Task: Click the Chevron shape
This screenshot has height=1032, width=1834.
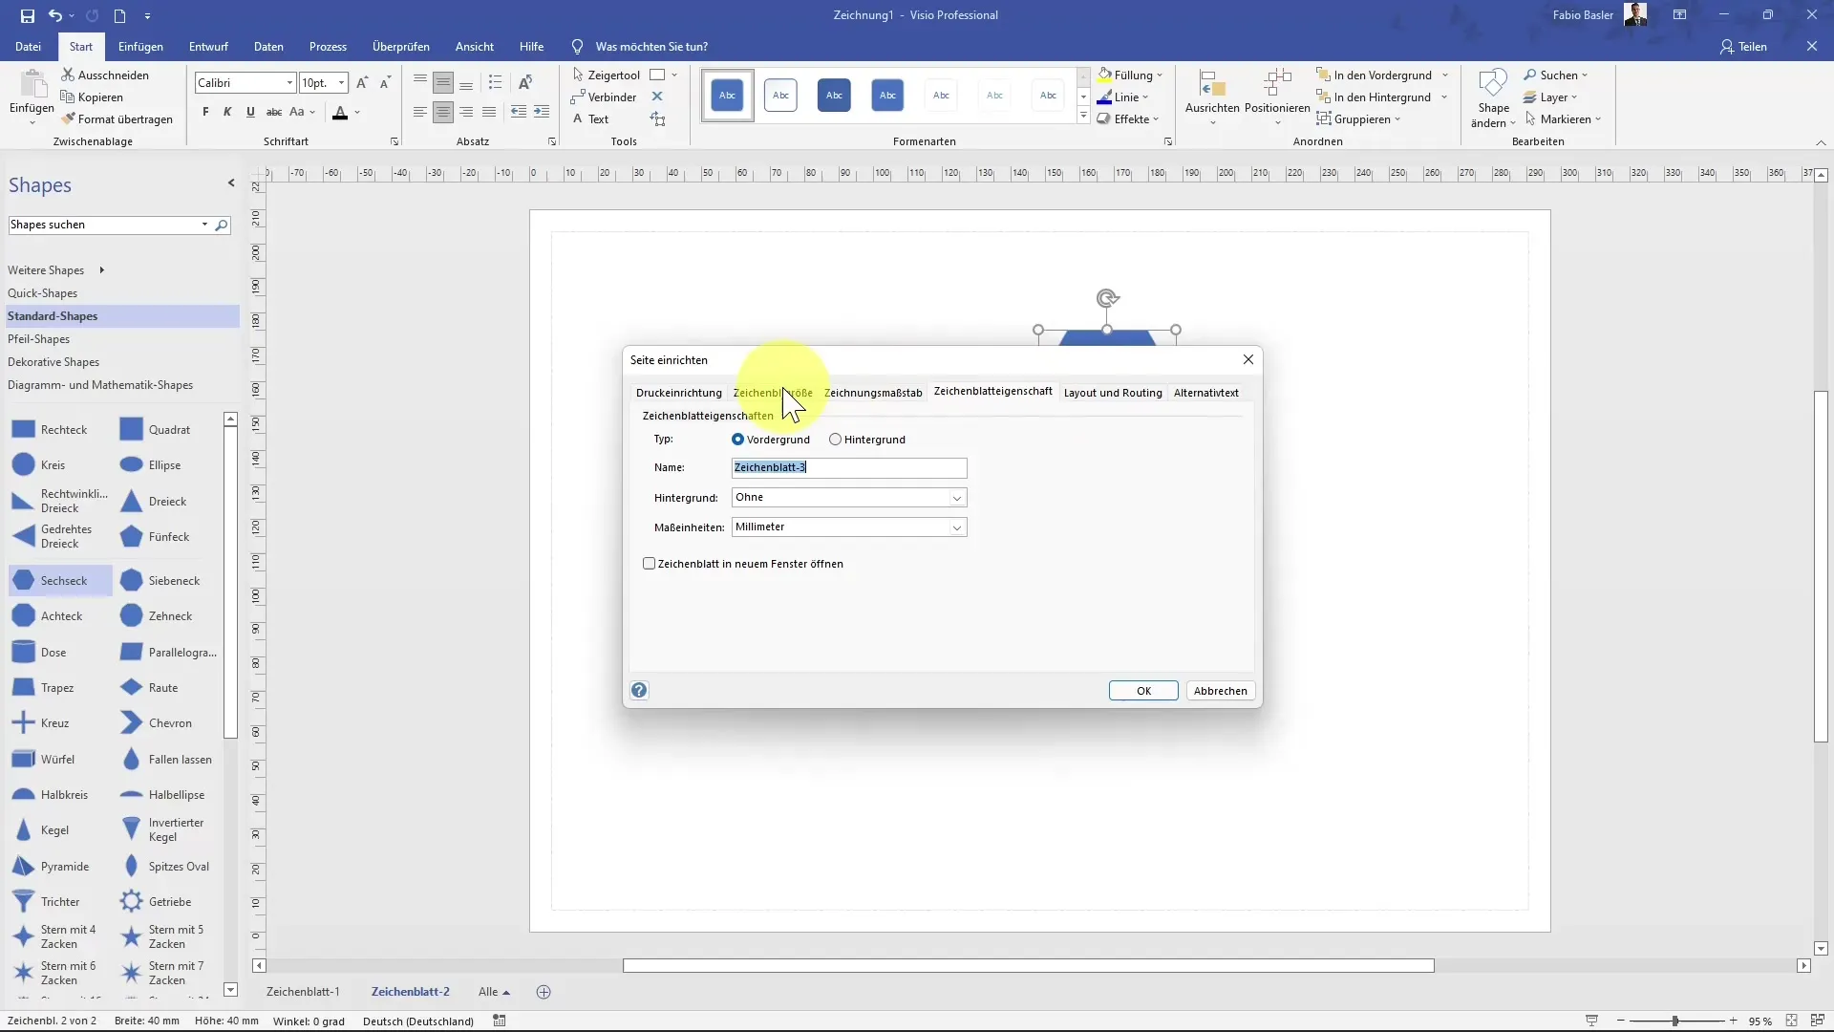Action: (x=131, y=722)
